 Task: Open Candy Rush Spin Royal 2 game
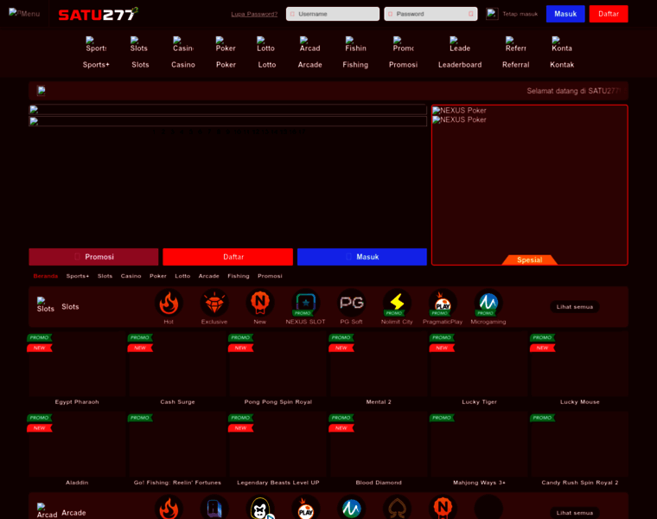tap(580, 445)
